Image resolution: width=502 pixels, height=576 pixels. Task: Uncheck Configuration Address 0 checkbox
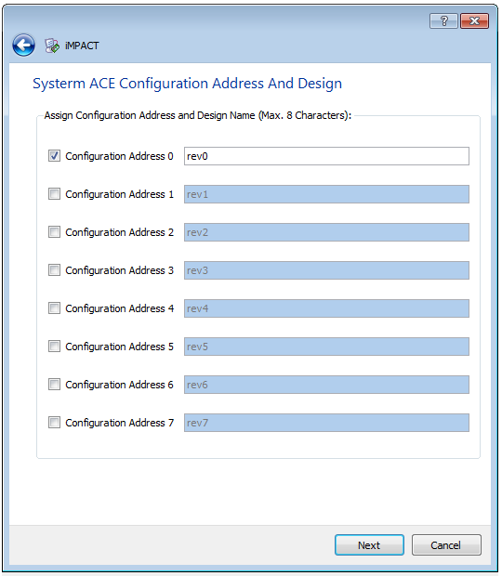tap(55, 156)
